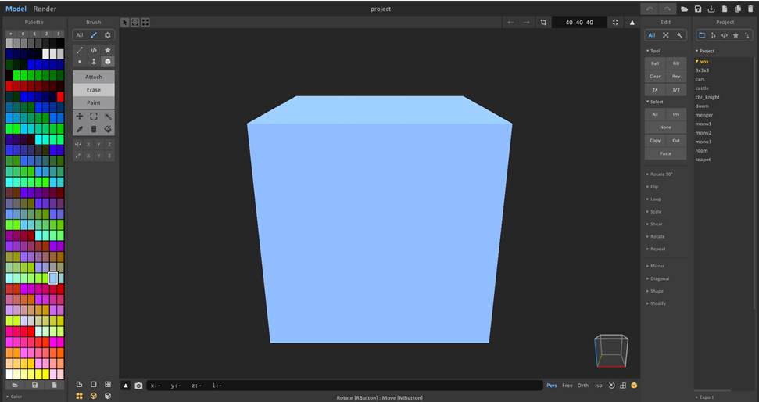Select the Move tool icon in Brush panel
The image size is (759, 402).
(79, 117)
